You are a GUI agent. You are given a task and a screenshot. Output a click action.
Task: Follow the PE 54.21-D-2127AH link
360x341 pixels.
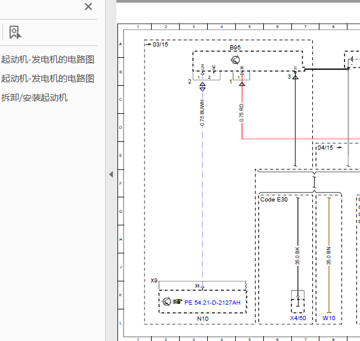213,302
